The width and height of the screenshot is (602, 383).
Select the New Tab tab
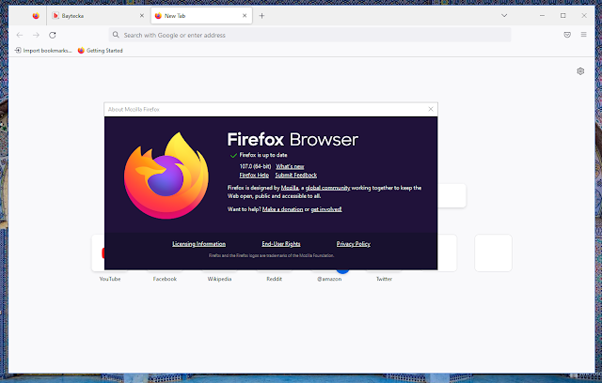pyautogui.click(x=201, y=16)
